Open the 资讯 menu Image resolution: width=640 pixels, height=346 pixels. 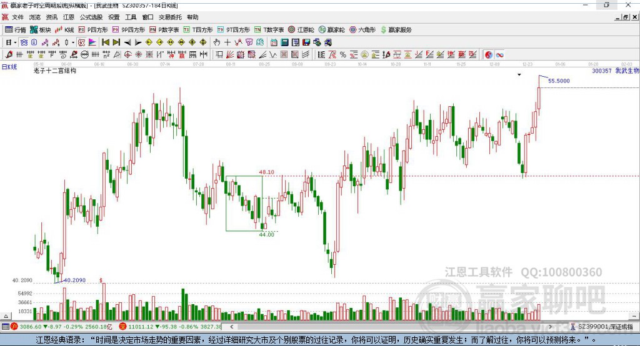coord(51,17)
